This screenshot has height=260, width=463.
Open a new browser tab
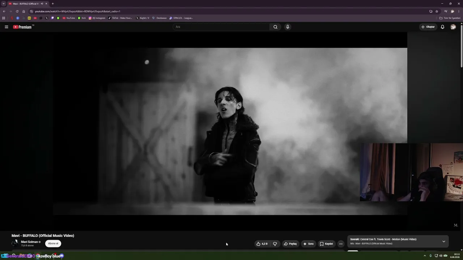[x=53, y=4]
